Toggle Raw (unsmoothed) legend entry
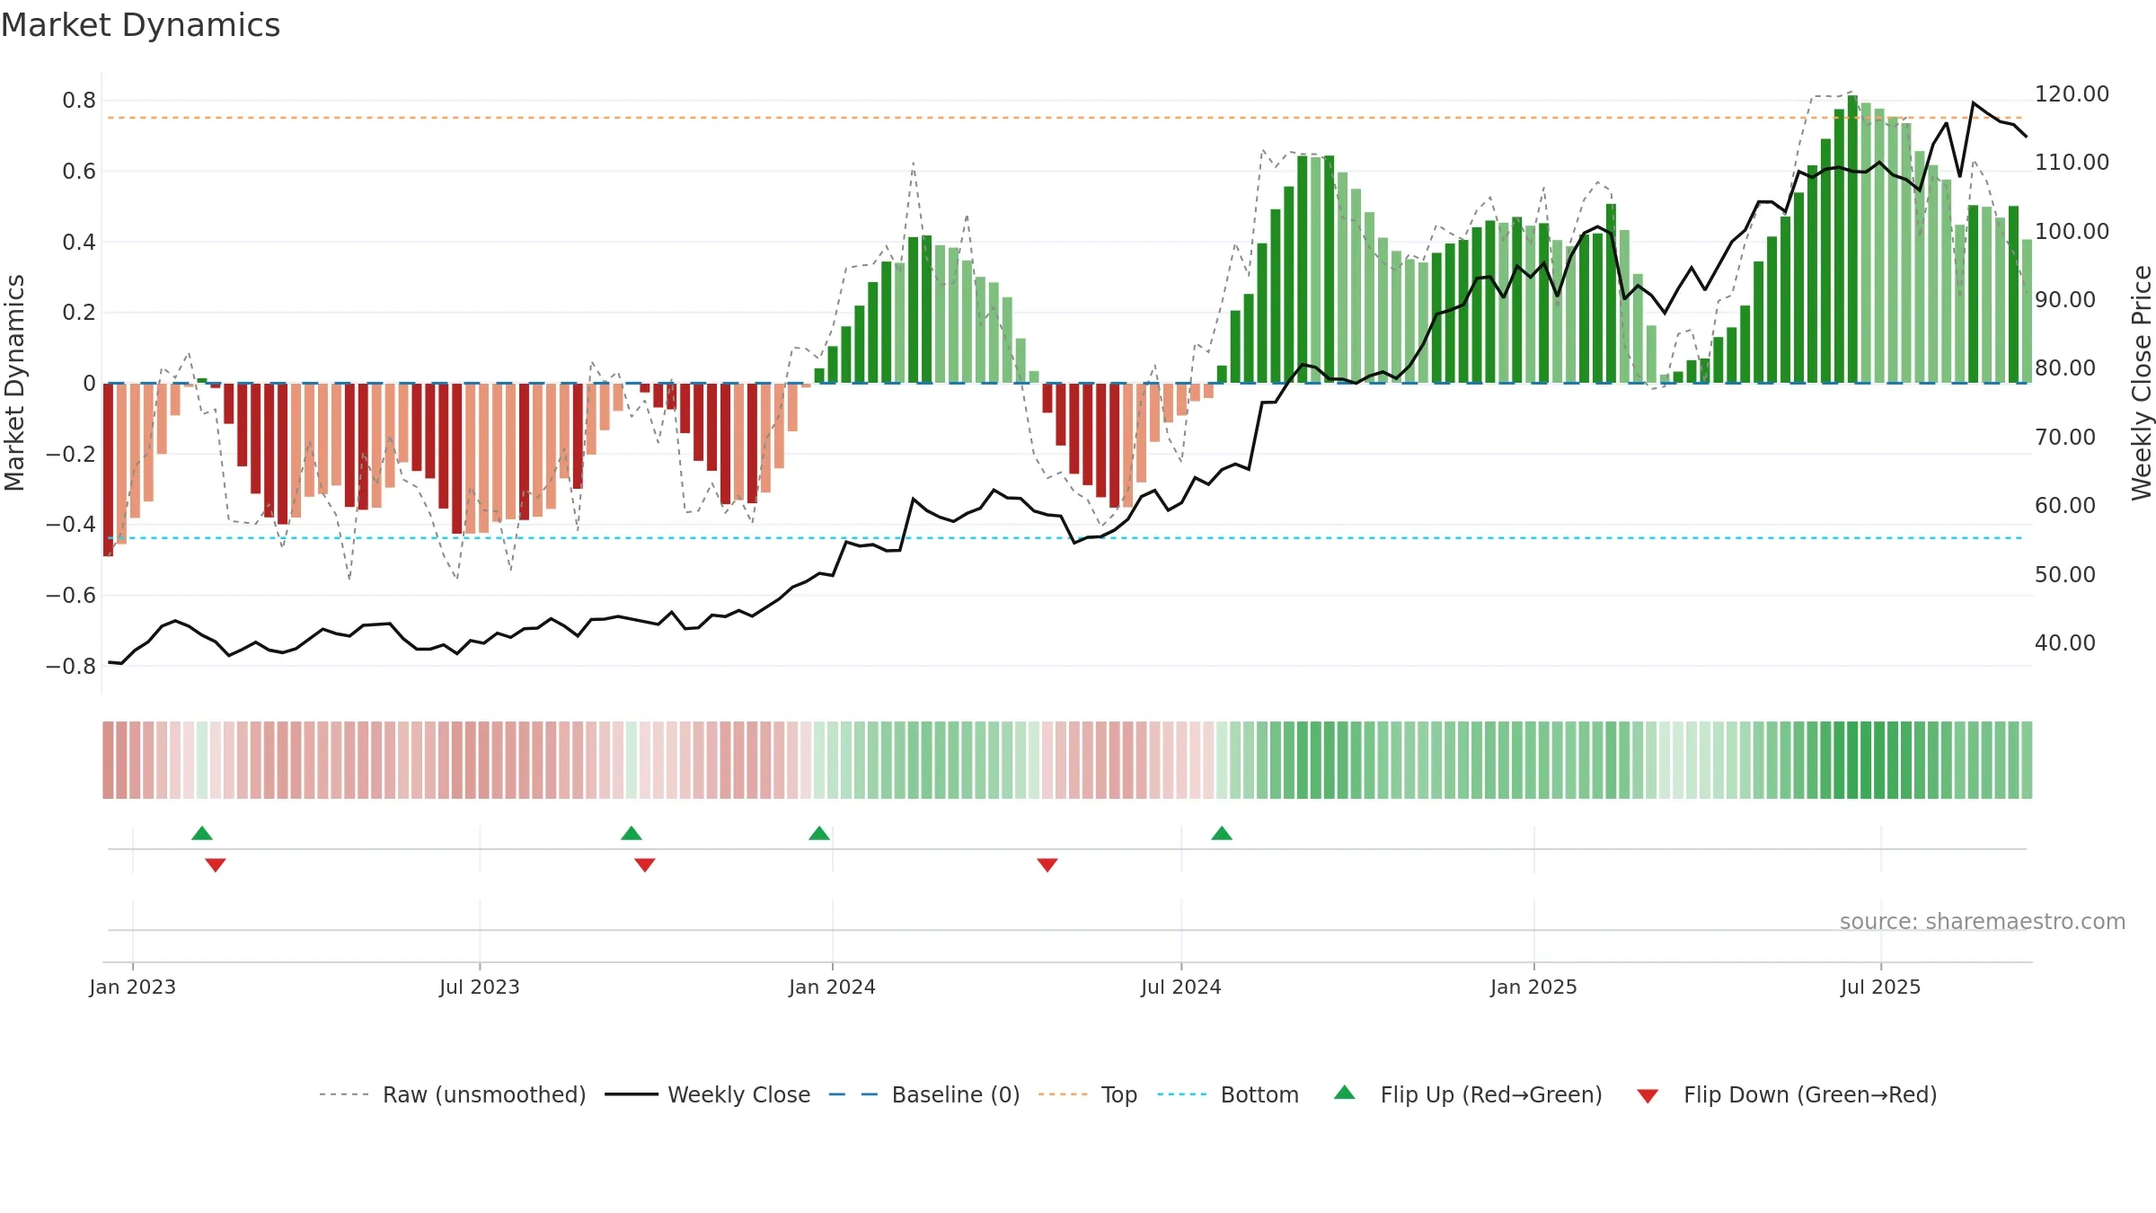Image resolution: width=2156 pixels, height=1213 pixels. (452, 1094)
